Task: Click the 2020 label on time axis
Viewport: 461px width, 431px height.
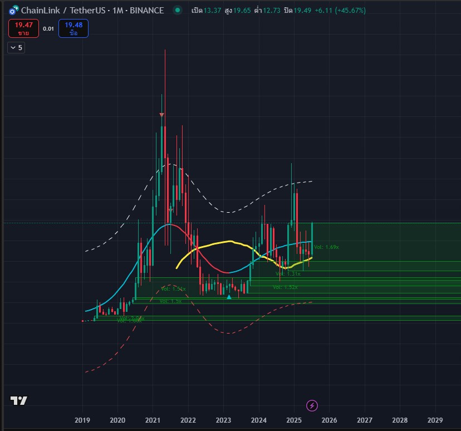Action: (x=117, y=420)
